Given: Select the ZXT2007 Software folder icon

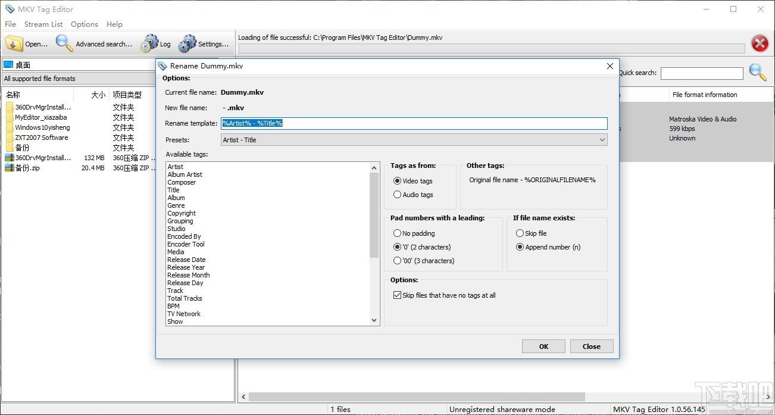Looking at the screenshot, I should coord(10,138).
